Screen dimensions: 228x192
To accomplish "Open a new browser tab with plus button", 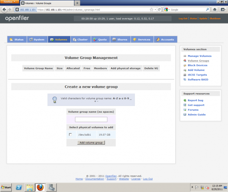I will (x=77, y=3).
